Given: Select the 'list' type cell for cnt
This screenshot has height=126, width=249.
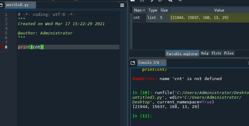Looking at the screenshot, I should (x=153, y=18).
